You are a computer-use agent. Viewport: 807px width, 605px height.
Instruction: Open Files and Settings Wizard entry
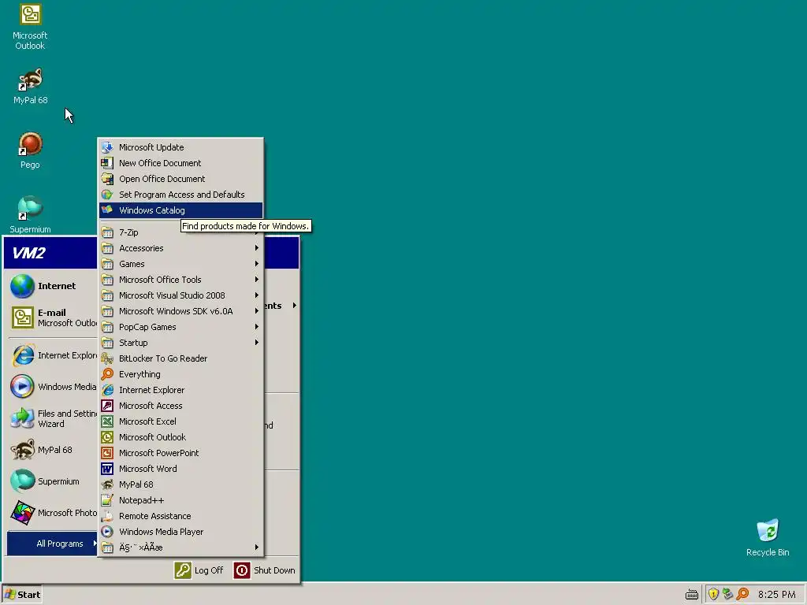[52, 418]
